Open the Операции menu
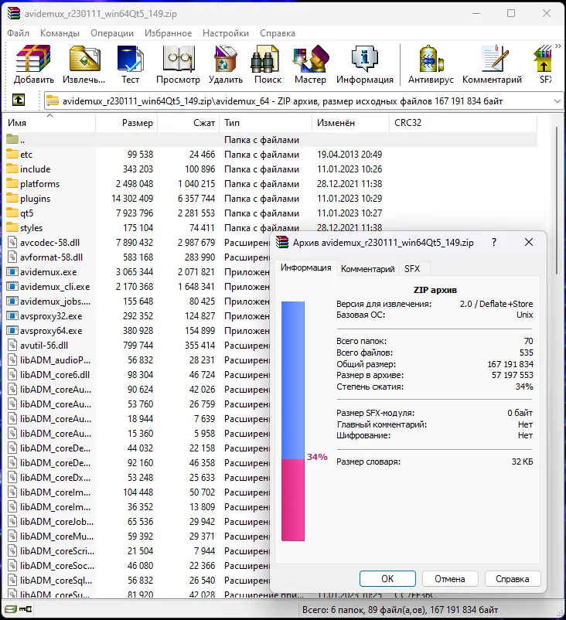The image size is (566, 620). (x=112, y=33)
